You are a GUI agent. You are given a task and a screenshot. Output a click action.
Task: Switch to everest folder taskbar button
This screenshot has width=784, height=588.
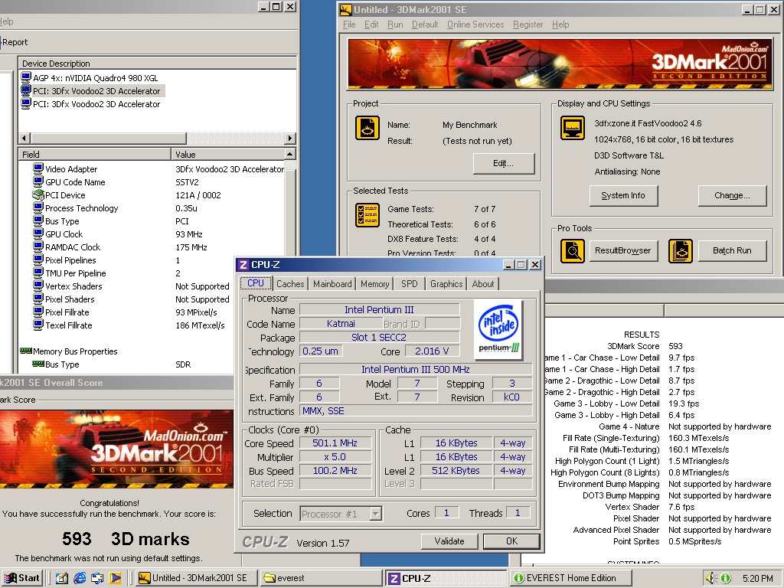(x=321, y=578)
